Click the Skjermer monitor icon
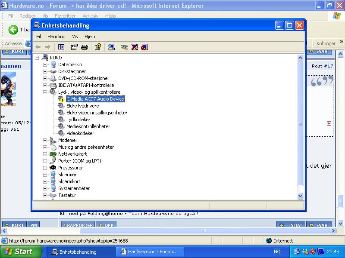This screenshot has width=345, height=258. (x=53, y=175)
